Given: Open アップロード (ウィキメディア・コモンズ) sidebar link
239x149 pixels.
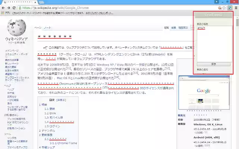Looking at the screenshot, I should click(17, 79).
